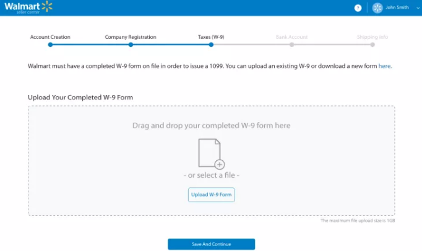Click 'Upload Your Completed W-9 Form' heading

point(80,97)
